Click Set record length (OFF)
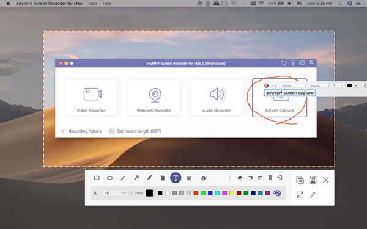367x229 pixels. (x=135, y=131)
